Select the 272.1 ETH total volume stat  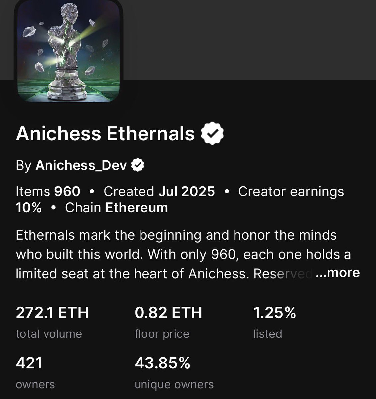[x=52, y=313]
